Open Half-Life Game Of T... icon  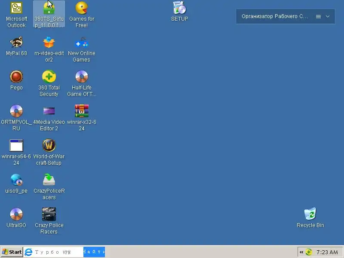click(82, 83)
